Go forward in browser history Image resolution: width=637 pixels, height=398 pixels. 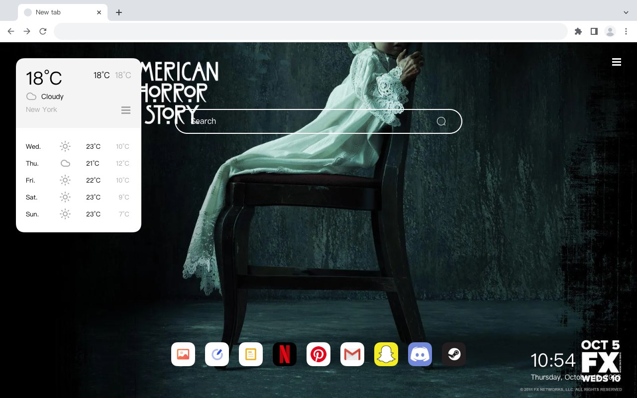pos(27,31)
